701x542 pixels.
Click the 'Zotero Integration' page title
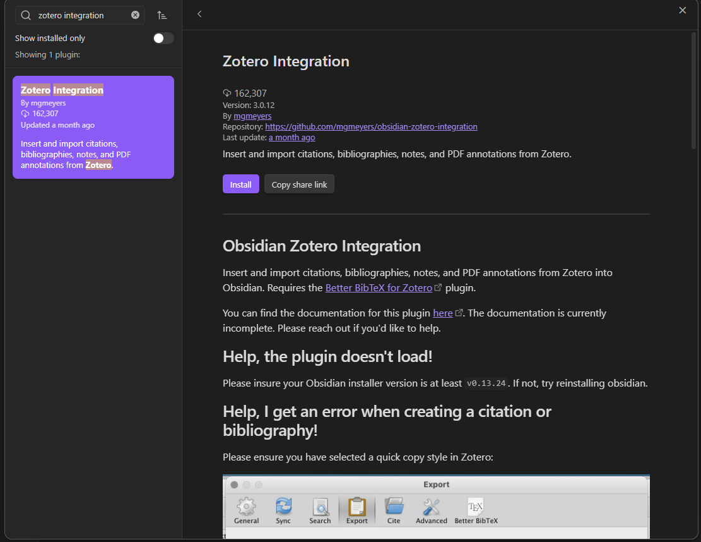click(286, 61)
